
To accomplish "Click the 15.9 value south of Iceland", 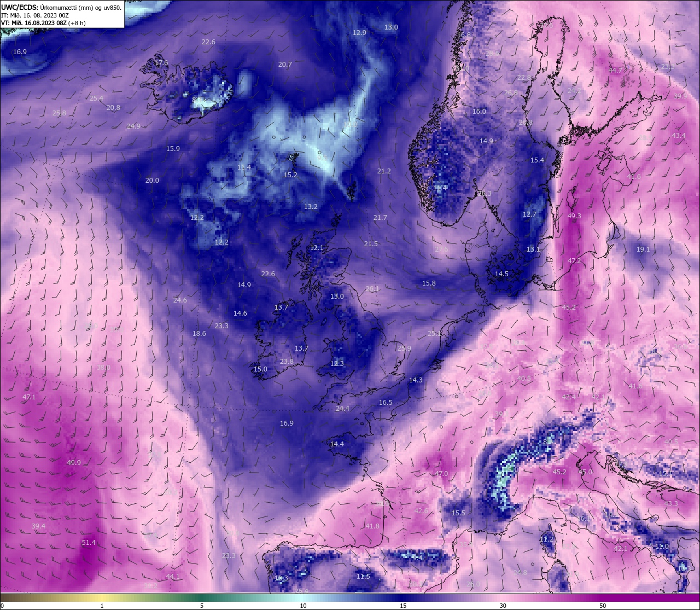I will [x=173, y=149].
